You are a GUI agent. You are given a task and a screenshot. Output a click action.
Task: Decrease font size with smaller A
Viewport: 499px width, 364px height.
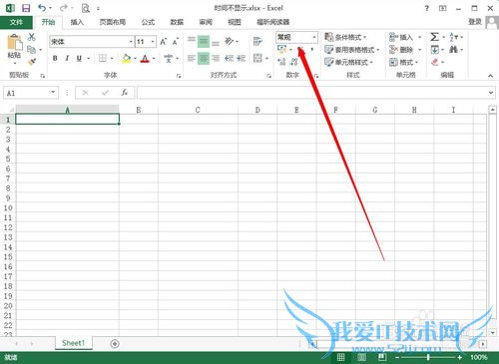[176, 42]
